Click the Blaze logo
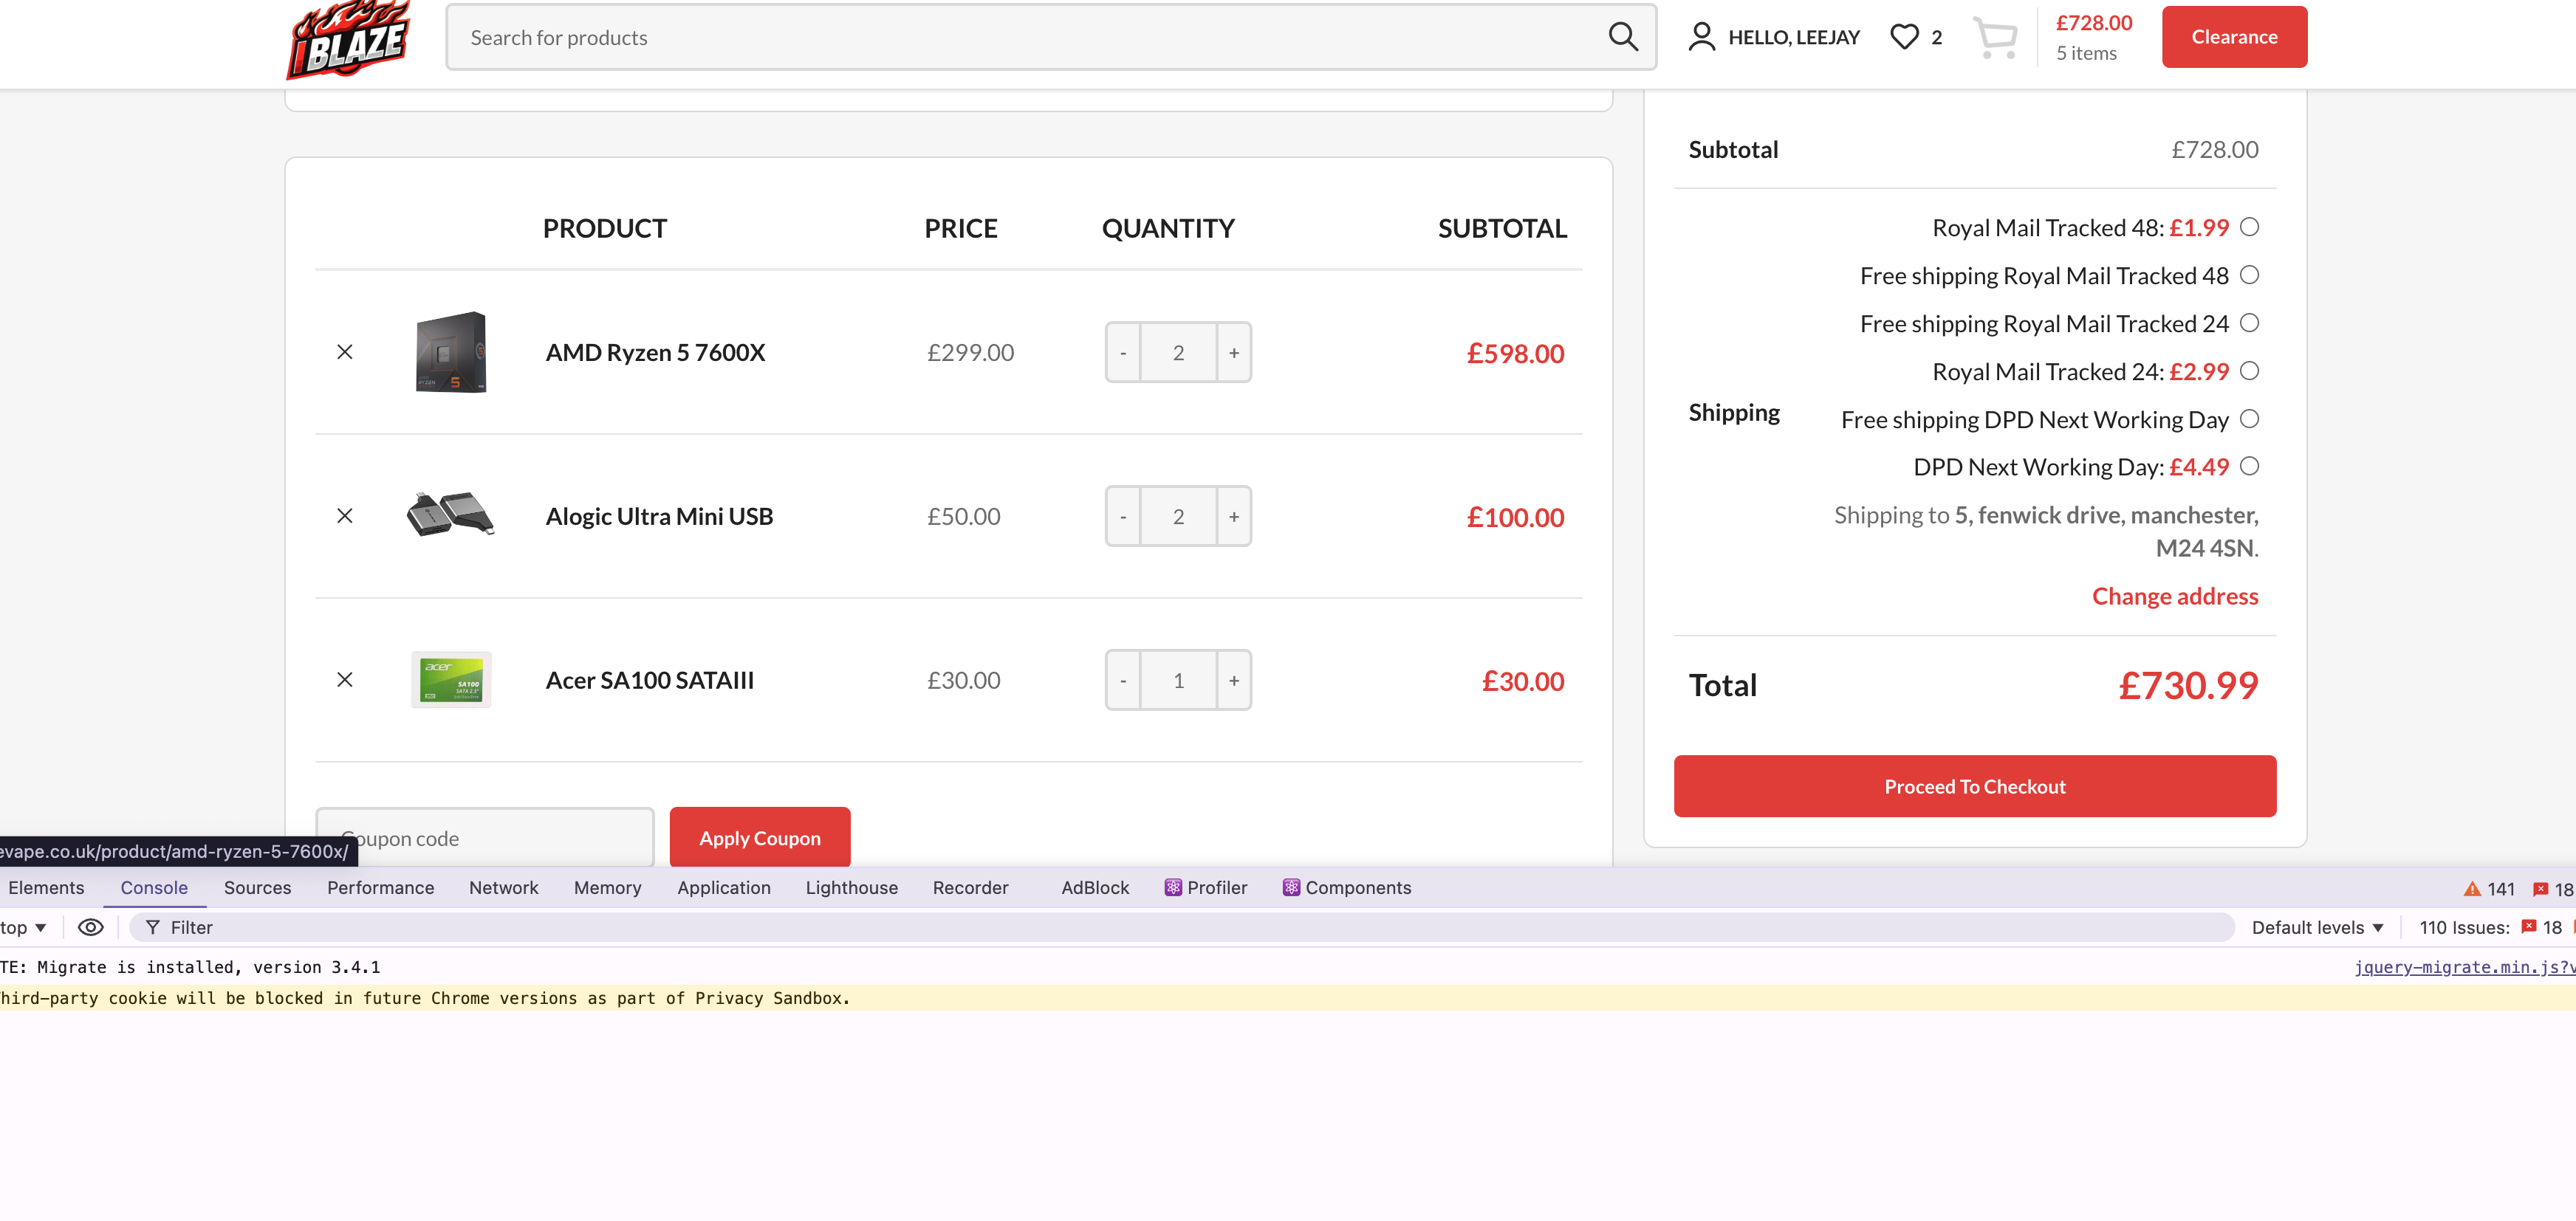 click(x=349, y=40)
